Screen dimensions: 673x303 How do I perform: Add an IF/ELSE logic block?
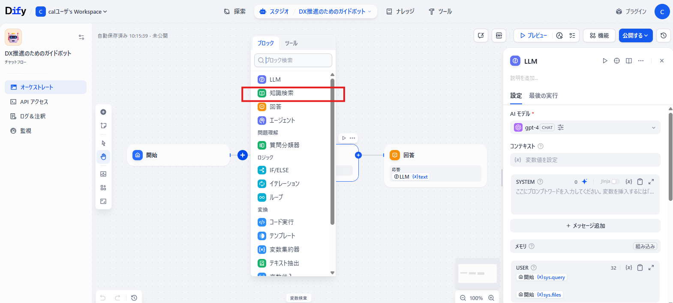[293, 170]
